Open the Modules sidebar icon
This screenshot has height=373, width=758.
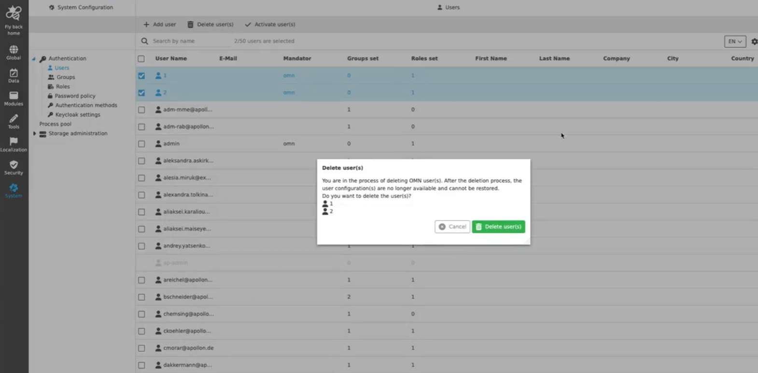click(14, 96)
